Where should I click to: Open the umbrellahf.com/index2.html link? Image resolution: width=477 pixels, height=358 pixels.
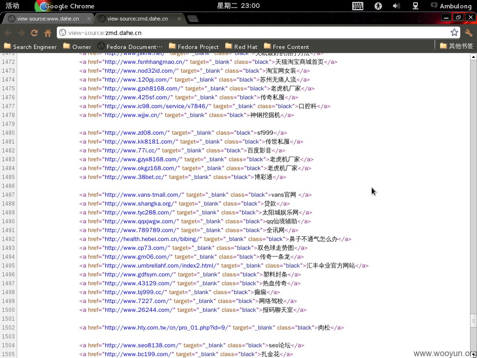161,265
